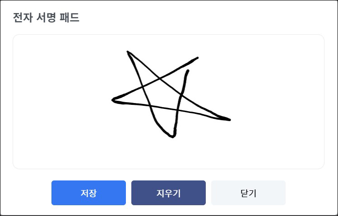
Task: Clear the signature with 지우기
Action: coord(169,193)
